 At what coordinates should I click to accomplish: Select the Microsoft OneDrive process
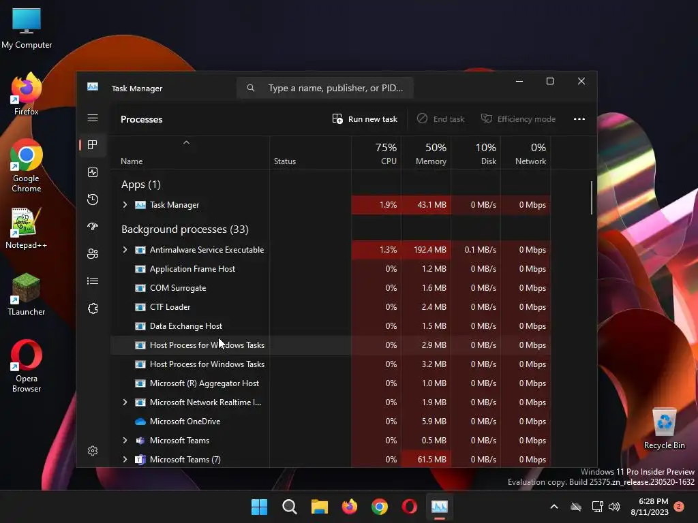[x=331, y=421]
